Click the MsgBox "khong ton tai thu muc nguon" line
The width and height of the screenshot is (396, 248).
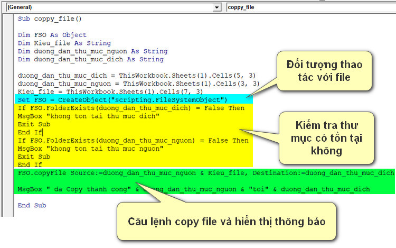pos(90,149)
